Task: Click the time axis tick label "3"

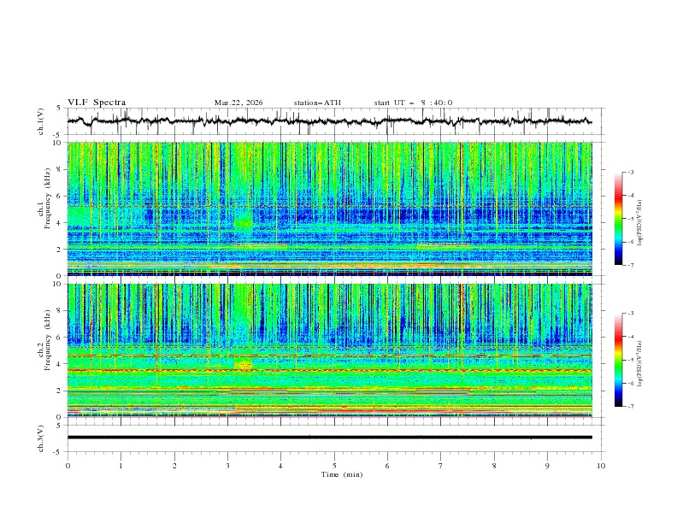Action: pyautogui.click(x=227, y=466)
